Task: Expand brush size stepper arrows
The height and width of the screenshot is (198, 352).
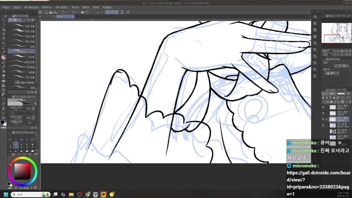Action: pos(31,109)
